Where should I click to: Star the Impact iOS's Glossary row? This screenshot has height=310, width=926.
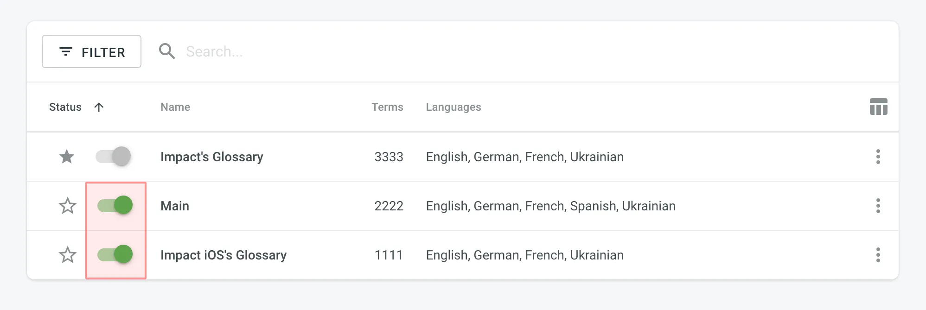click(x=68, y=255)
